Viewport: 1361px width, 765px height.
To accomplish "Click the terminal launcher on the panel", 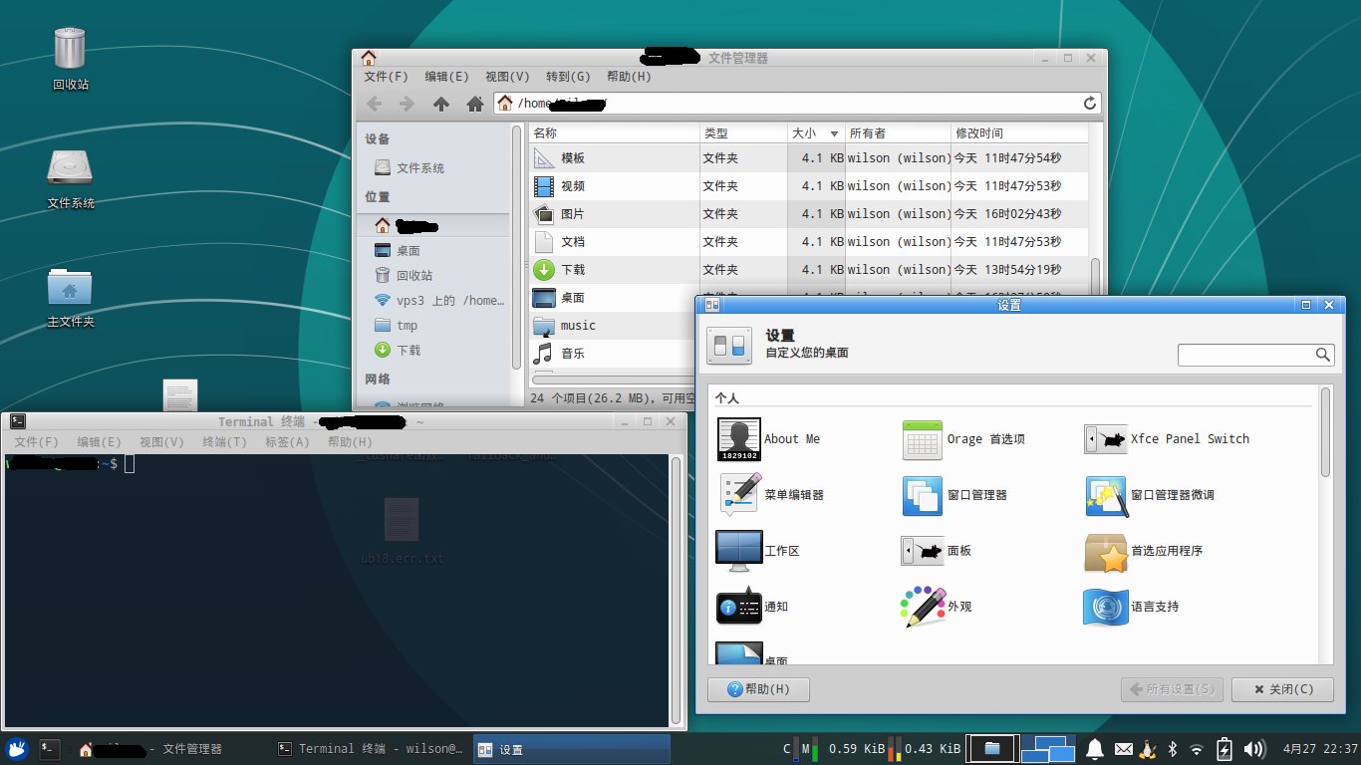I will (x=50, y=748).
